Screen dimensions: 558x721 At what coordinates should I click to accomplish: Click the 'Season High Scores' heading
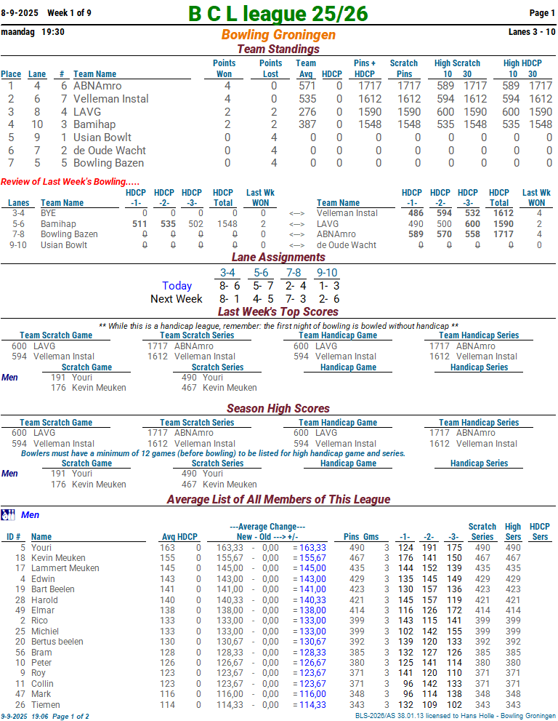click(x=278, y=408)
